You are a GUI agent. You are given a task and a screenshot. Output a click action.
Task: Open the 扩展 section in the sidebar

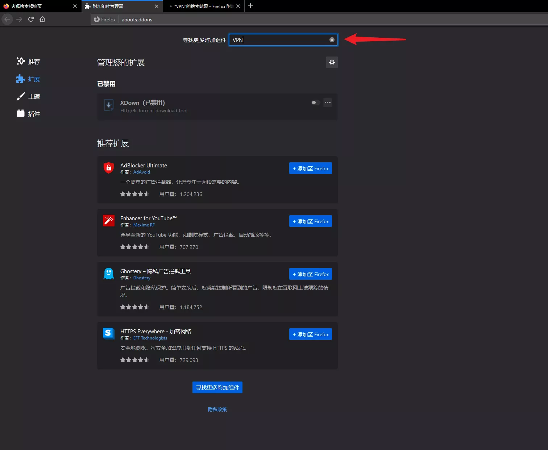tap(28, 79)
